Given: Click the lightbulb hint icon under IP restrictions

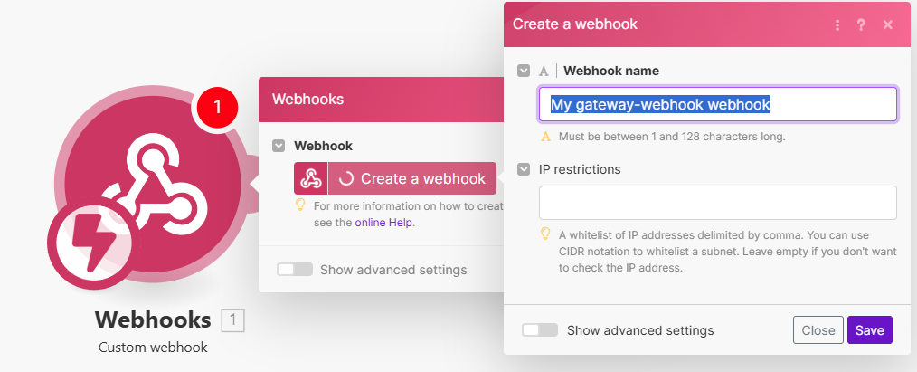Looking at the screenshot, I should pyautogui.click(x=545, y=234).
